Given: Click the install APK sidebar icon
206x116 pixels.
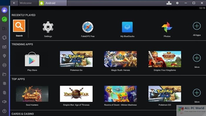Looking at the screenshot, I should pos(4,65).
